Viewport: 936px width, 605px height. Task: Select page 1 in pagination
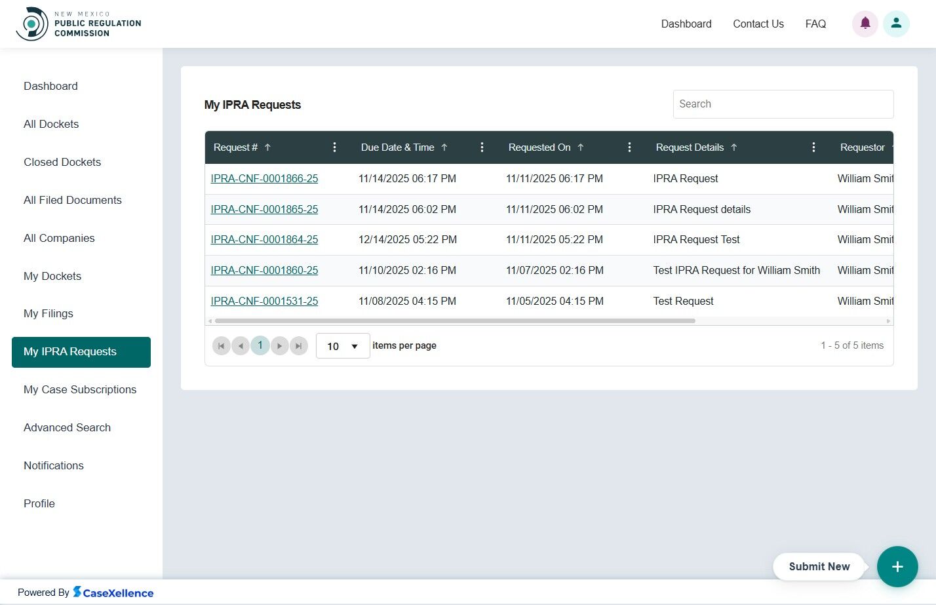tap(260, 345)
